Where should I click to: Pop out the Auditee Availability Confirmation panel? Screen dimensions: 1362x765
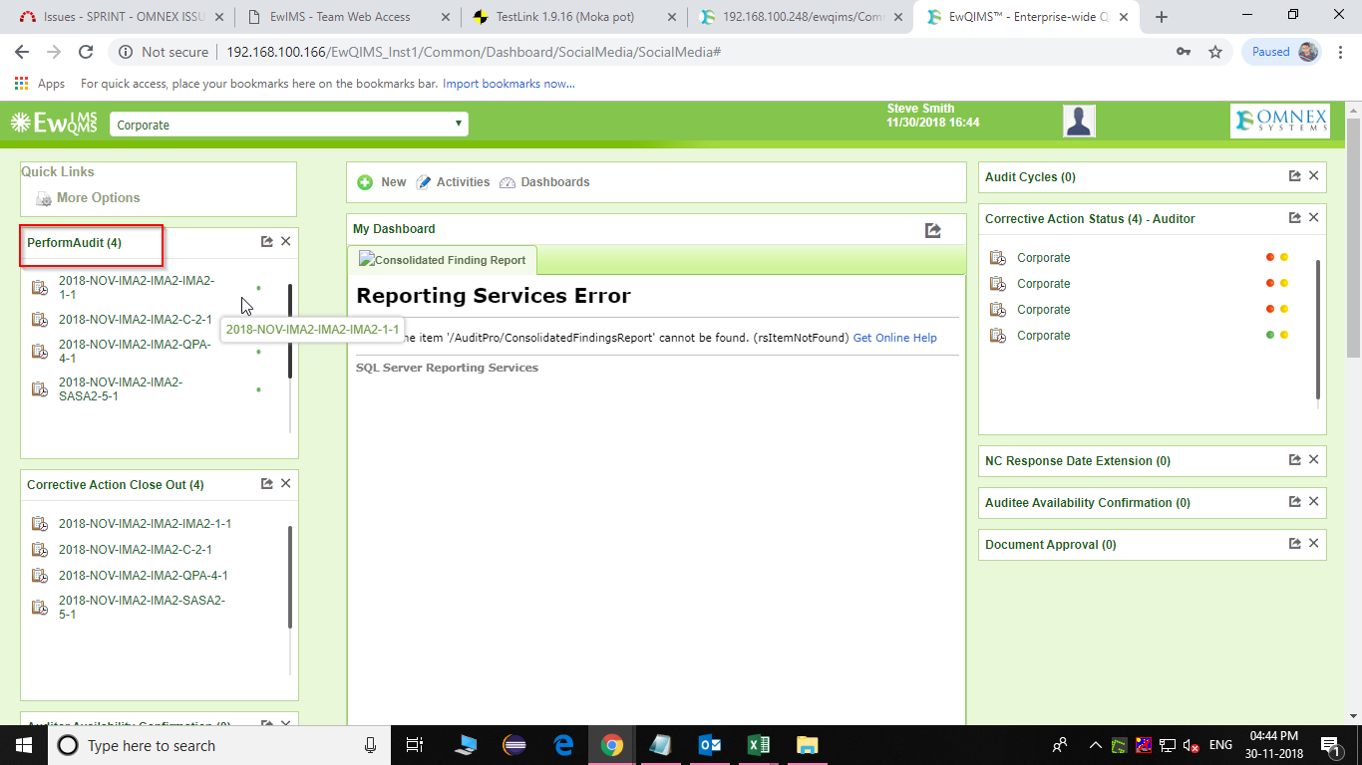click(1295, 501)
